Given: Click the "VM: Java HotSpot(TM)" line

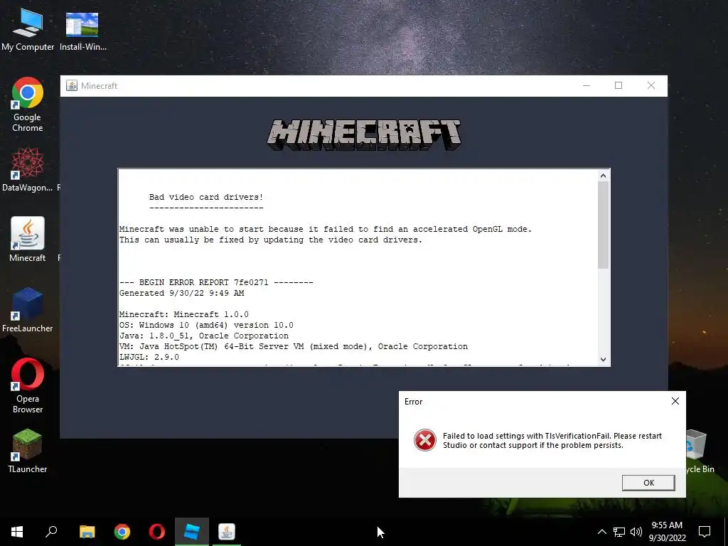Looking at the screenshot, I should tap(294, 346).
